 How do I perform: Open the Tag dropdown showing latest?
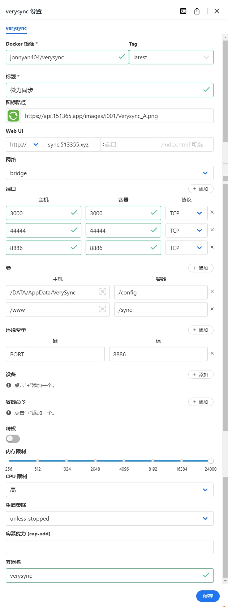[x=171, y=57]
